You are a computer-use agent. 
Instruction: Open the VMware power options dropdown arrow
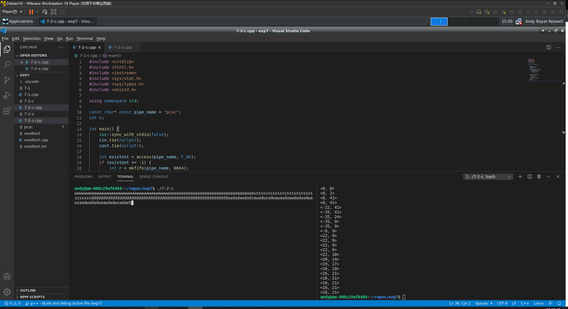(x=37, y=12)
